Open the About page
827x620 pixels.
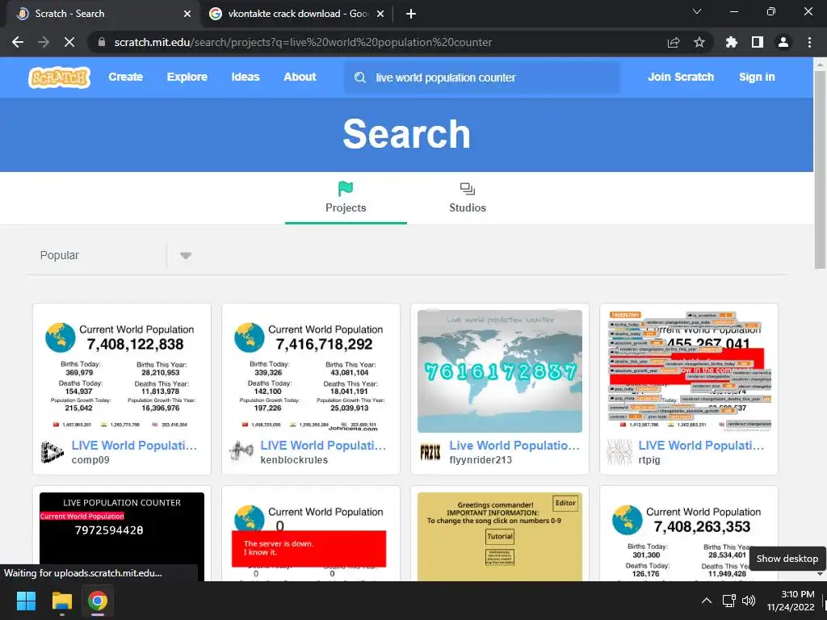pos(300,77)
